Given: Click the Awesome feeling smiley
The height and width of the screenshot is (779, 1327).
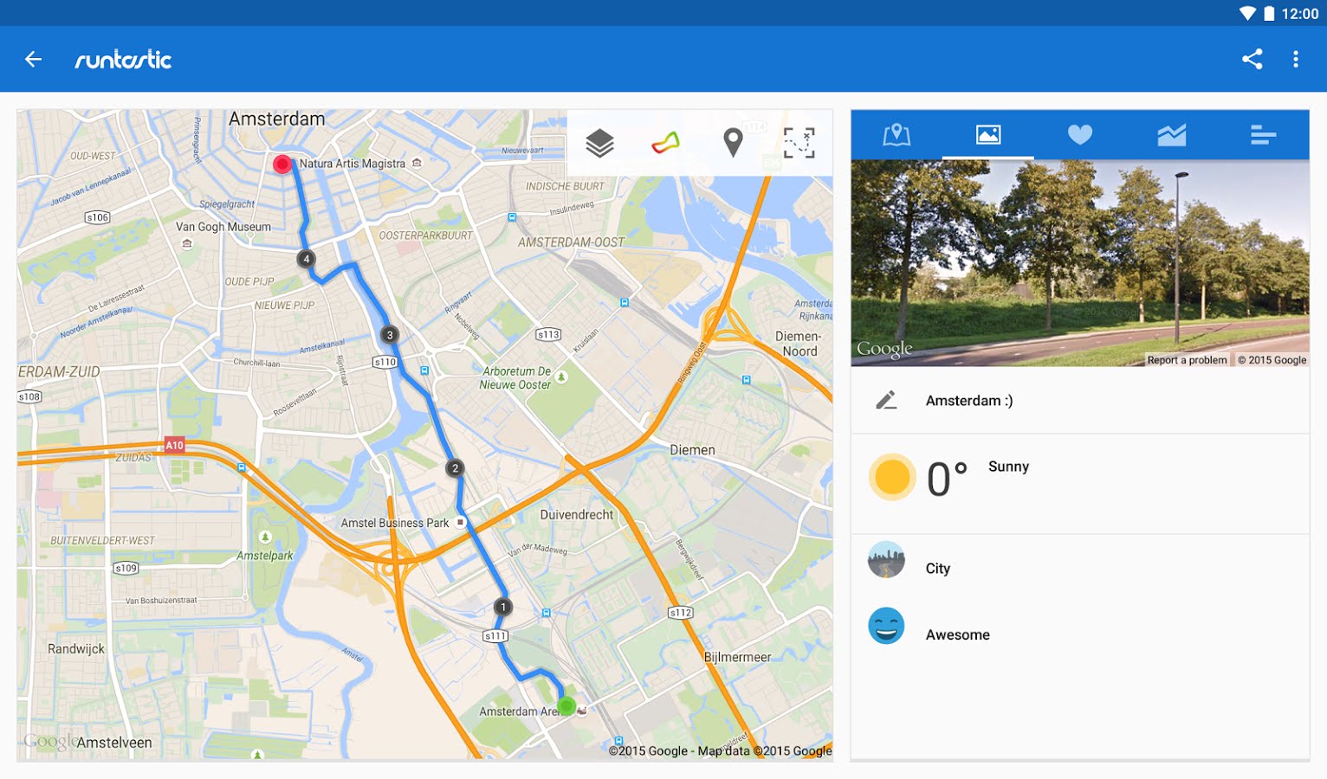Looking at the screenshot, I should tap(886, 626).
